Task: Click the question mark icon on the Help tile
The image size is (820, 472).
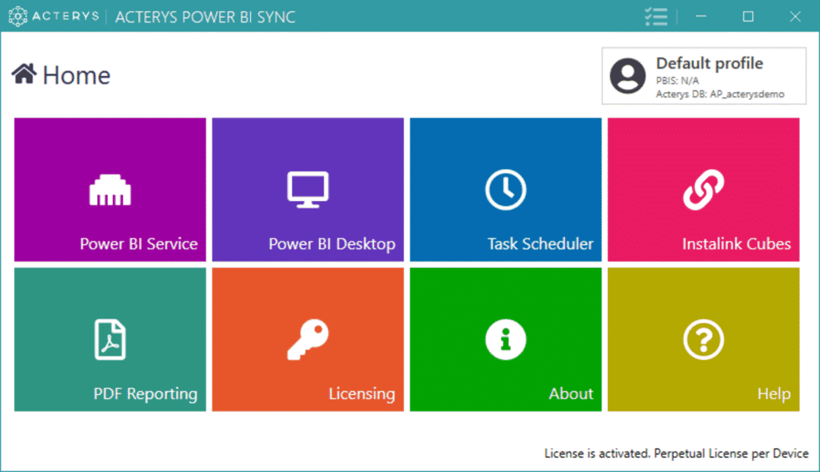Action: click(x=703, y=340)
